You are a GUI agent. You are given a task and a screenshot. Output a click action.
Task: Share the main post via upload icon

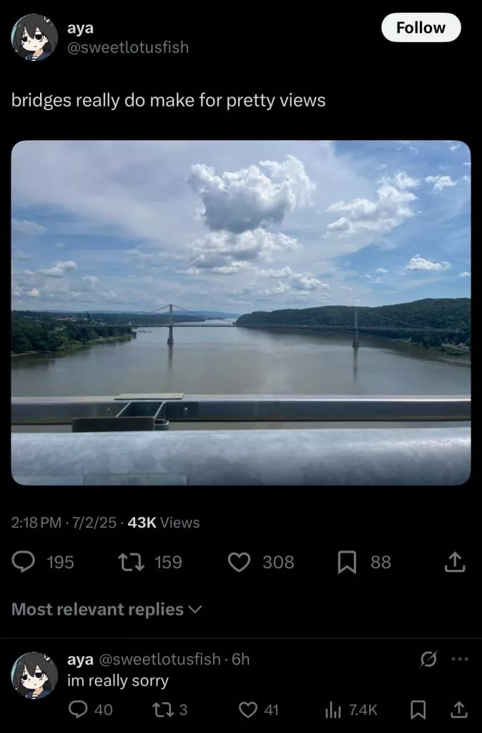(x=454, y=562)
